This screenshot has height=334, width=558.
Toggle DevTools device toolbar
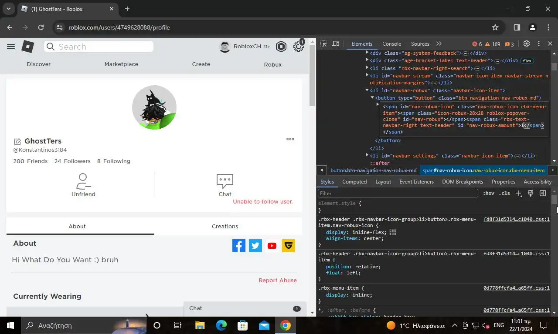tap(336, 43)
